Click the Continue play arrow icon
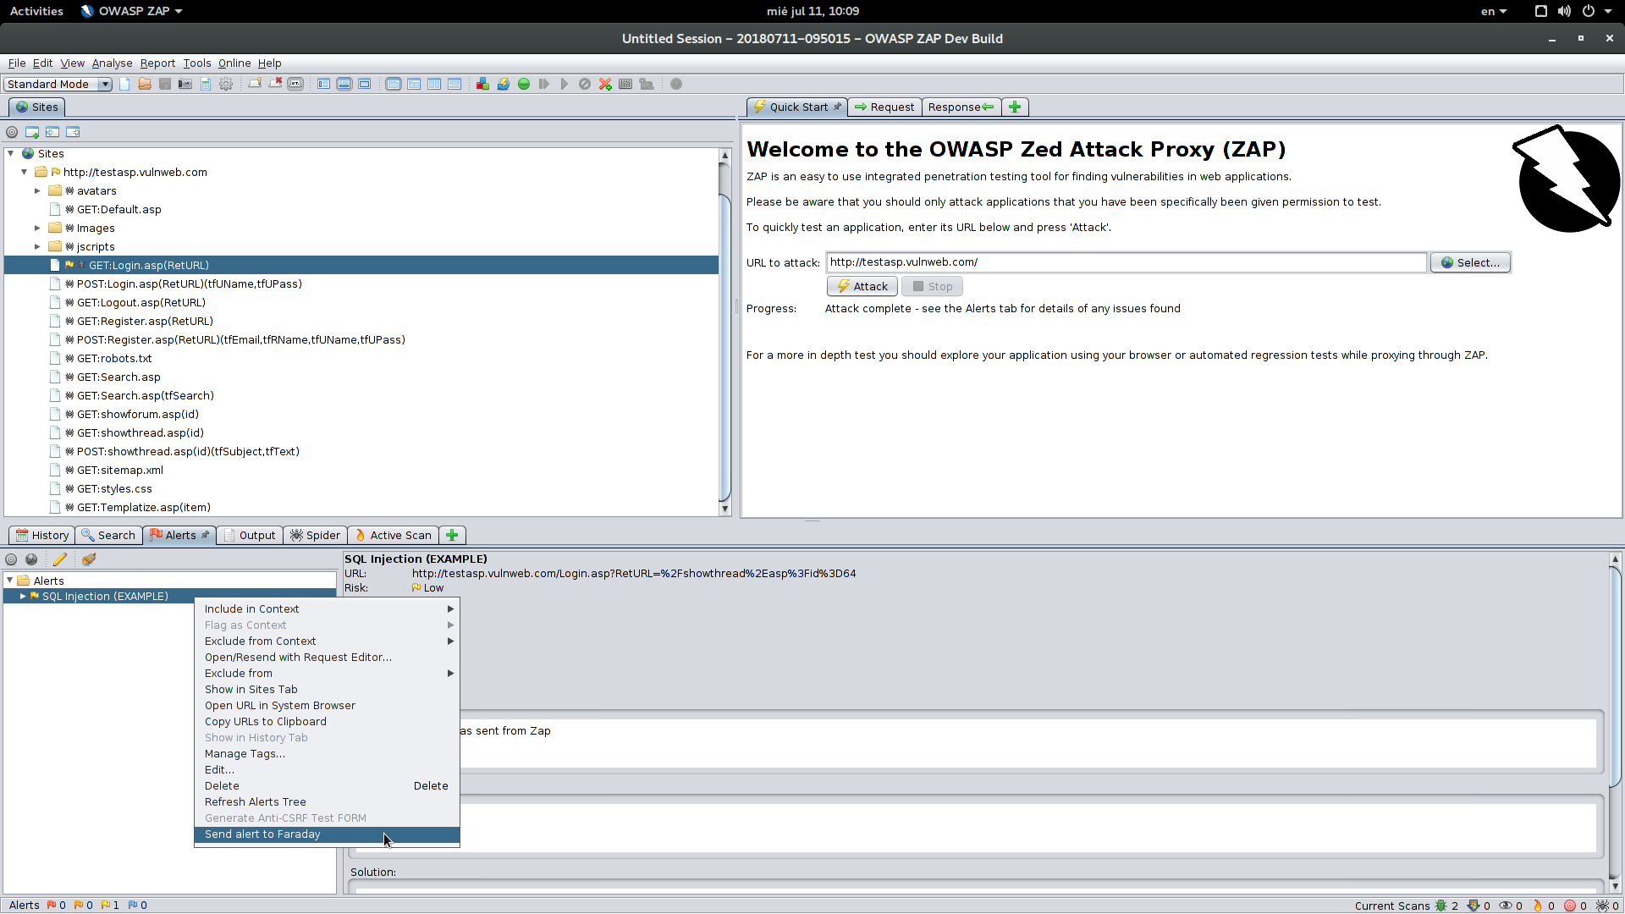The width and height of the screenshot is (1625, 914). point(565,84)
